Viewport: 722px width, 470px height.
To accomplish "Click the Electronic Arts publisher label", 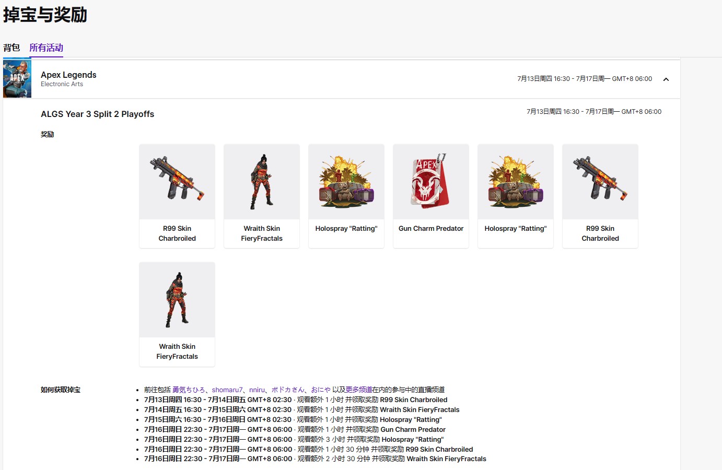I will click(62, 84).
